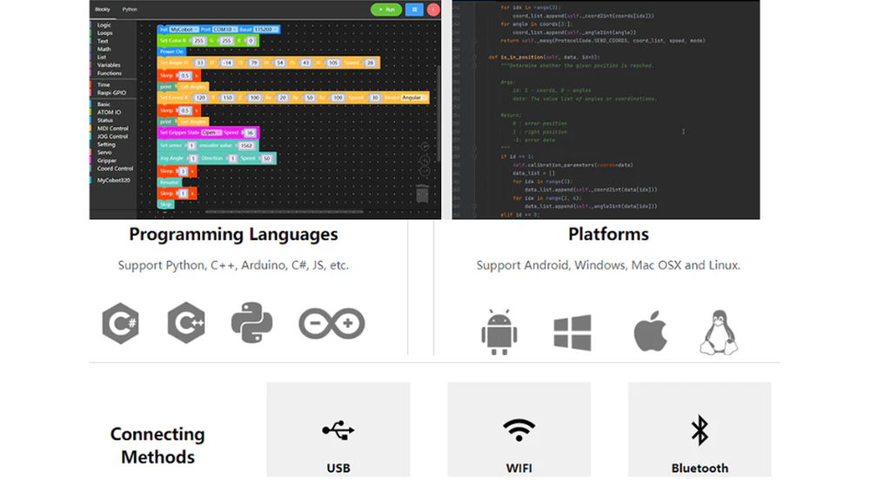The width and height of the screenshot is (870, 491).
Task: Open the MyCobot dropdown in Init block
Action: coord(184,30)
